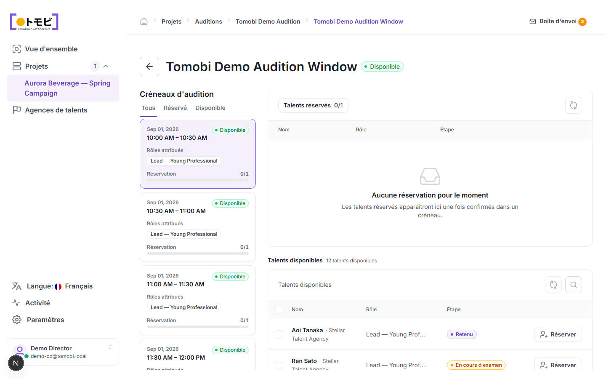
Task: Click the Langue translate icon
Action: click(17, 286)
